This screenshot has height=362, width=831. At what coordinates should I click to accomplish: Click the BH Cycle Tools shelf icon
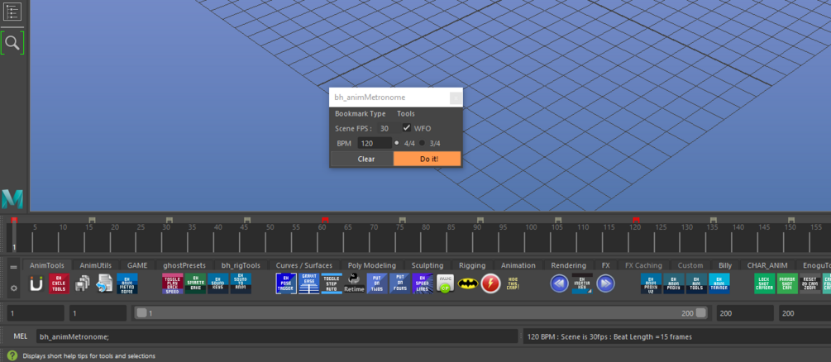click(59, 283)
